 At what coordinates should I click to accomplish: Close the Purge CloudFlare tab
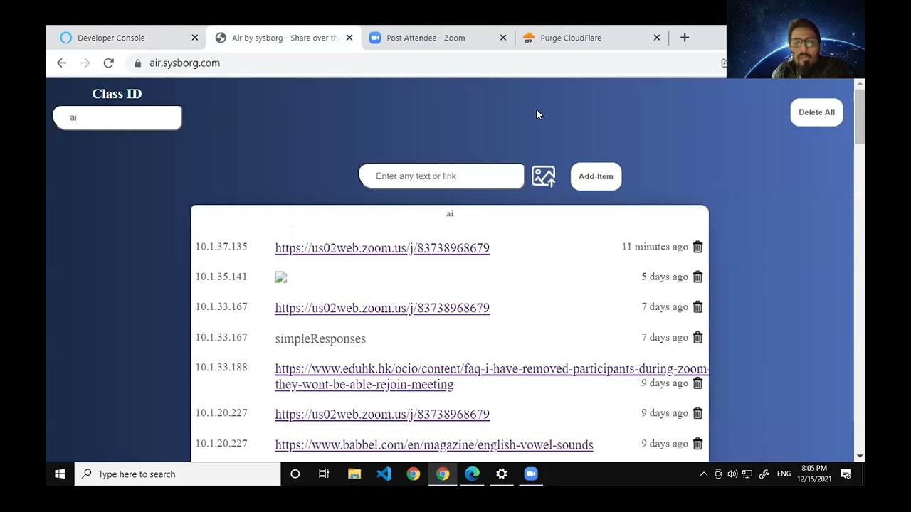pyautogui.click(x=657, y=38)
